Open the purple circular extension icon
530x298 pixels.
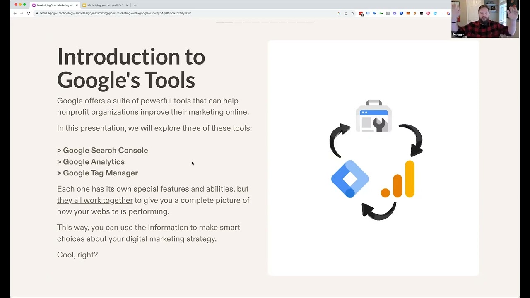click(395, 13)
